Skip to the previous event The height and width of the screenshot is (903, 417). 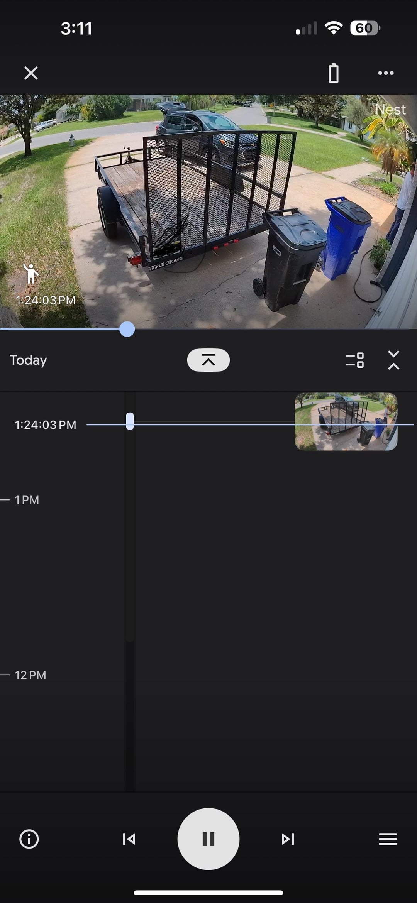click(129, 839)
